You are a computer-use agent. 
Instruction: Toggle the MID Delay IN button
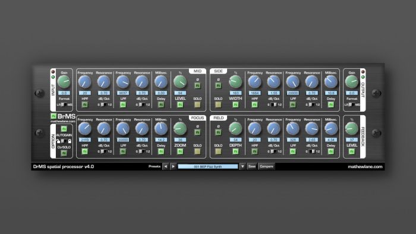(161, 105)
